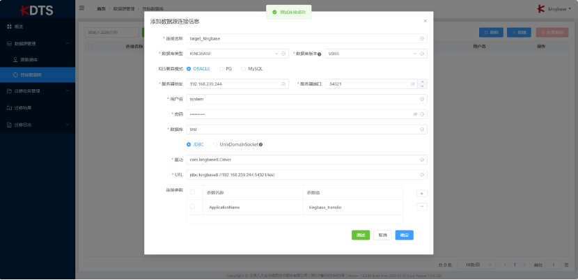This screenshot has height=280, width=578.
Task: Click the go-to page input field
Action: [x=554, y=265]
